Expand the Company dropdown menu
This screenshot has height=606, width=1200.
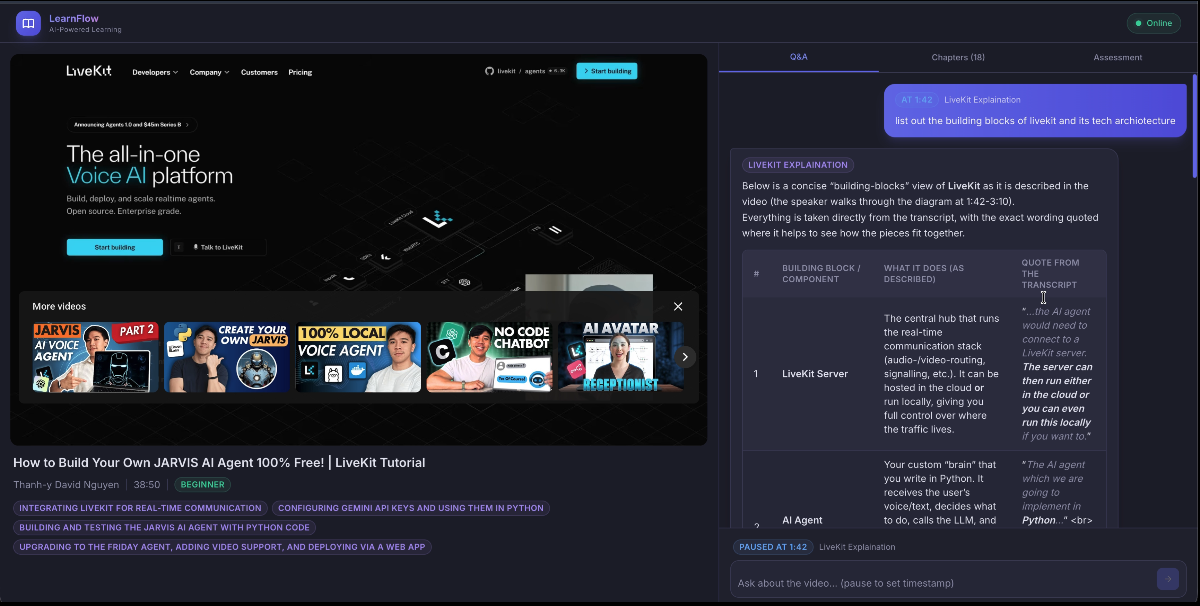(x=209, y=72)
